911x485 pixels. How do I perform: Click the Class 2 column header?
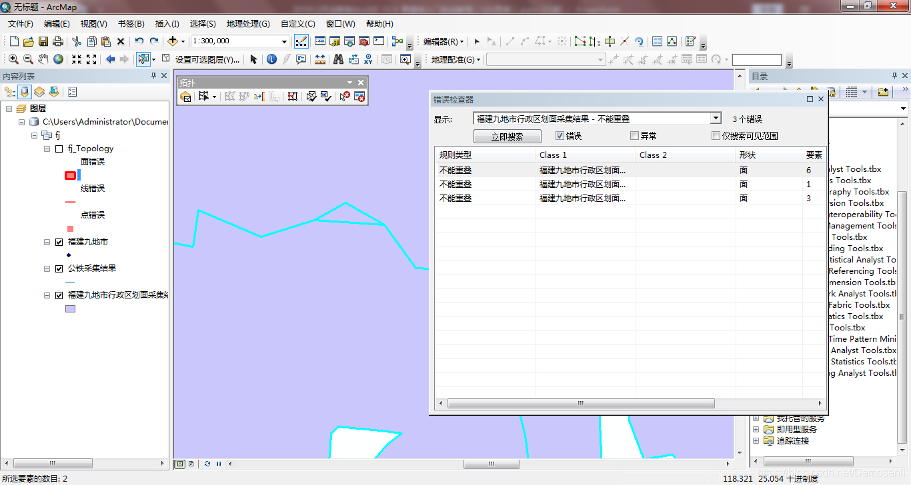pyautogui.click(x=685, y=155)
